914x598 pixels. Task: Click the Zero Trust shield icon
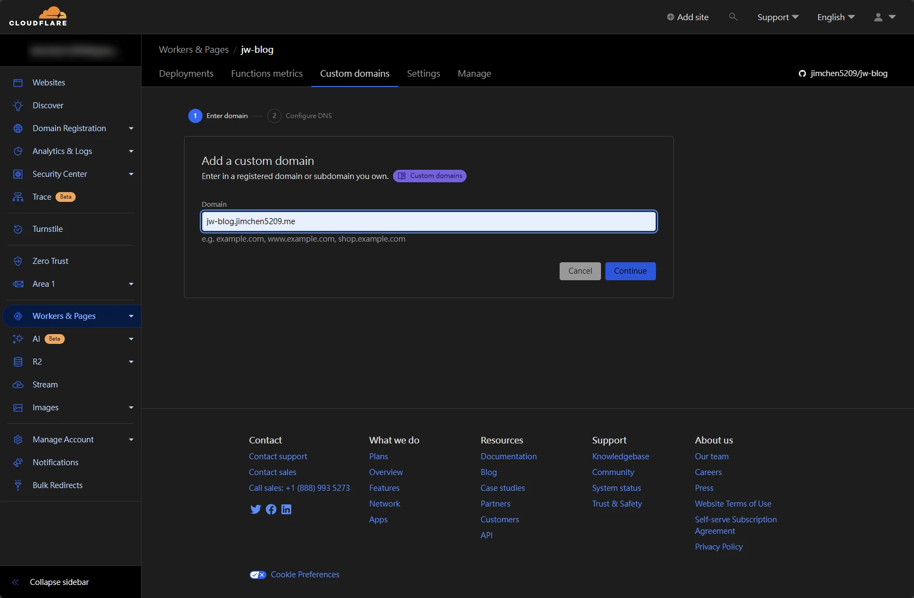(x=18, y=261)
